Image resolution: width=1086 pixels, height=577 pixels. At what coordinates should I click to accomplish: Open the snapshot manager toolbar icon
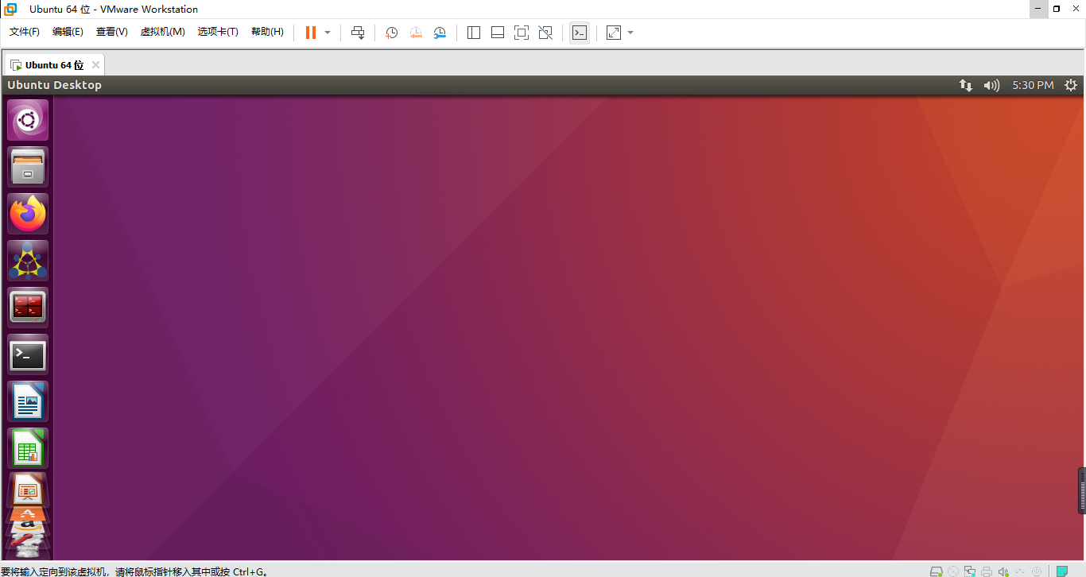coord(440,33)
